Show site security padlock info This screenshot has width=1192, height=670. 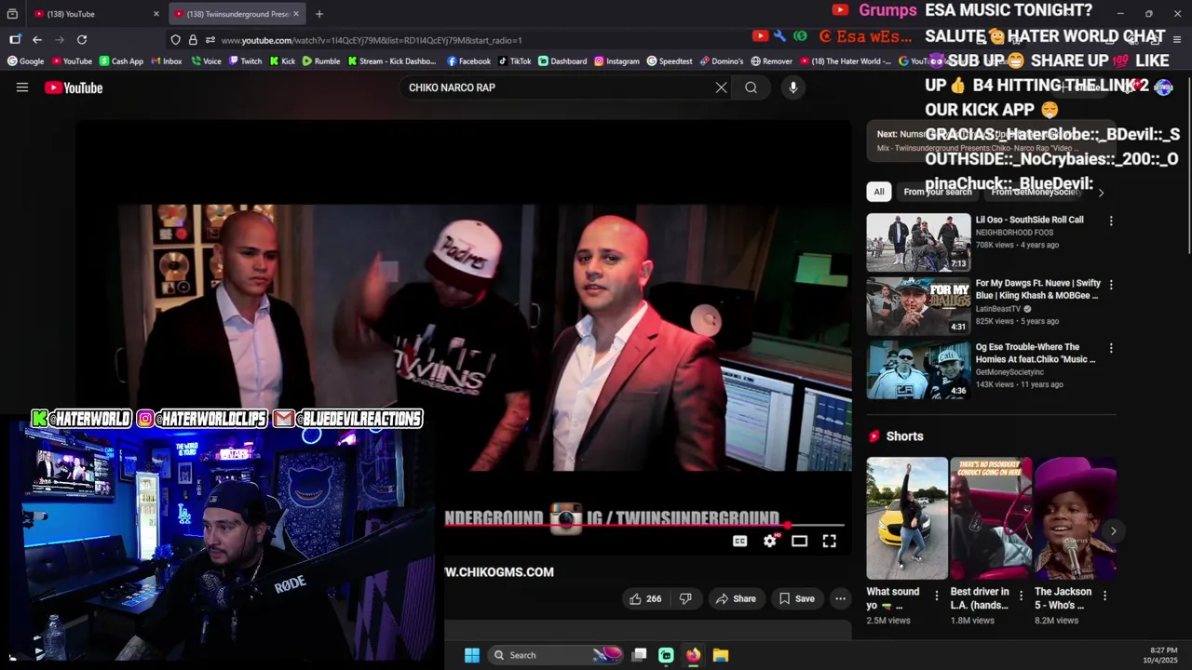pos(193,40)
